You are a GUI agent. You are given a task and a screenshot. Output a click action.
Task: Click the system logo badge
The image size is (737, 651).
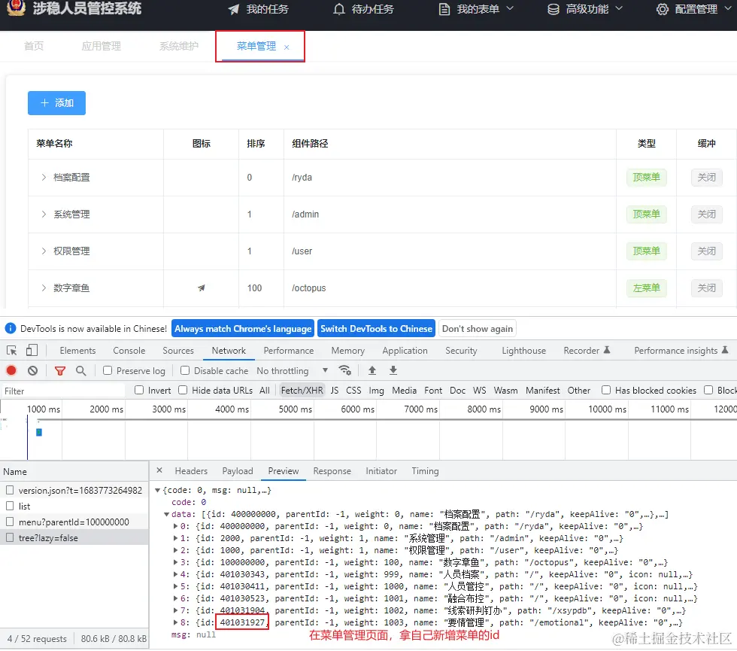click(x=16, y=8)
